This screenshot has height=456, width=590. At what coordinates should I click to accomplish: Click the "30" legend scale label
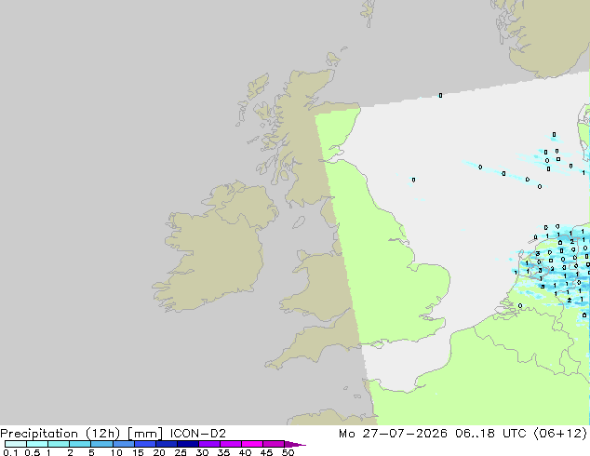(202, 452)
